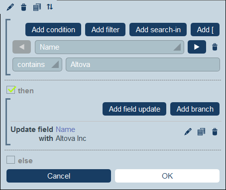
Task: Copy the Update field Name entry
Action: pyautogui.click(x=201, y=132)
